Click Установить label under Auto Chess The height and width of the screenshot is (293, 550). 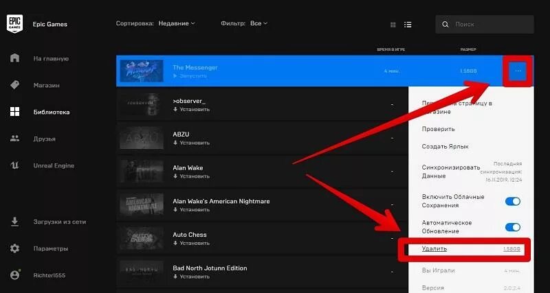pos(195,243)
